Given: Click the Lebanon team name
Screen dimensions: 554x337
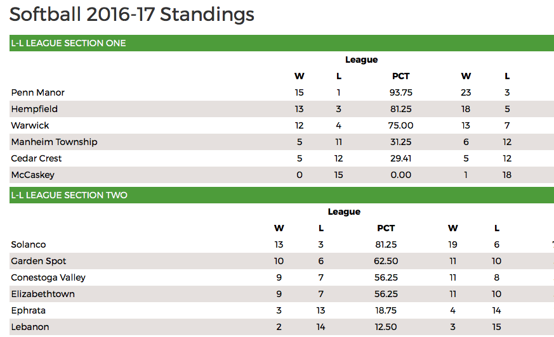Looking at the screenshot, I should click(30, 327).
